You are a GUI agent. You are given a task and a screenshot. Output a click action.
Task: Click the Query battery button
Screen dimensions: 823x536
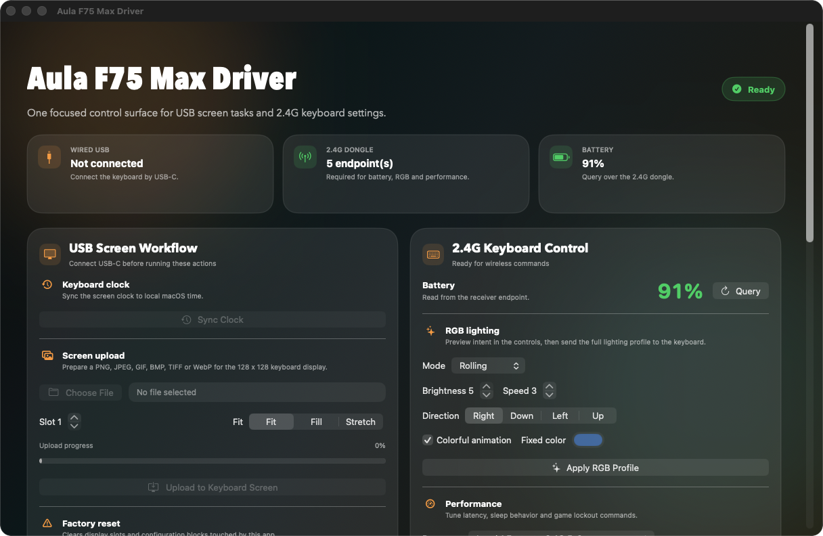pos(740,291)
